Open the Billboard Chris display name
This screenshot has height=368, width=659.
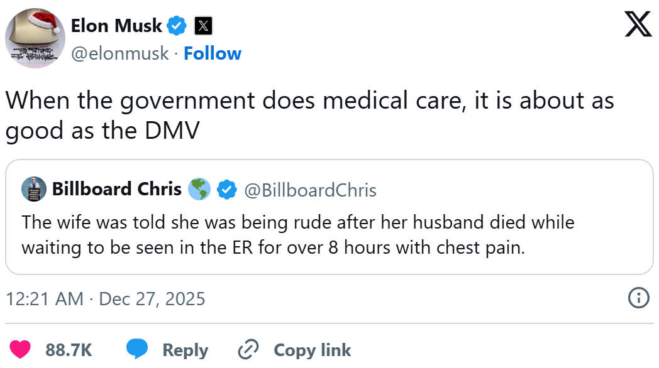(116, 189)
